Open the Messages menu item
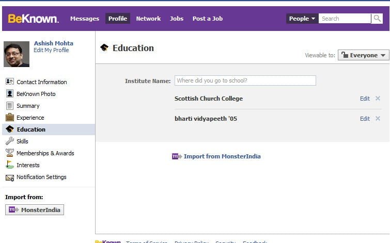Screen dimensions: 390x243 (x=85, y=19)
